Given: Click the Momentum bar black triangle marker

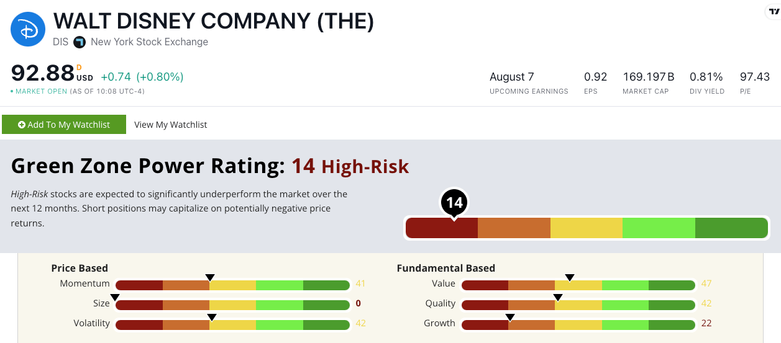Looking at the screenshot, I should tap(210, 277).
